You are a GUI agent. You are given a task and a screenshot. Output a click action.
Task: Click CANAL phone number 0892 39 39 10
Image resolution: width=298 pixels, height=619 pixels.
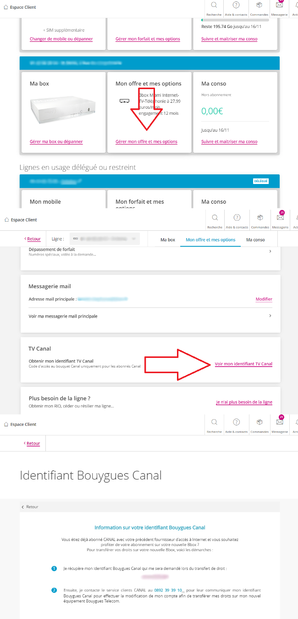point(168,590)
